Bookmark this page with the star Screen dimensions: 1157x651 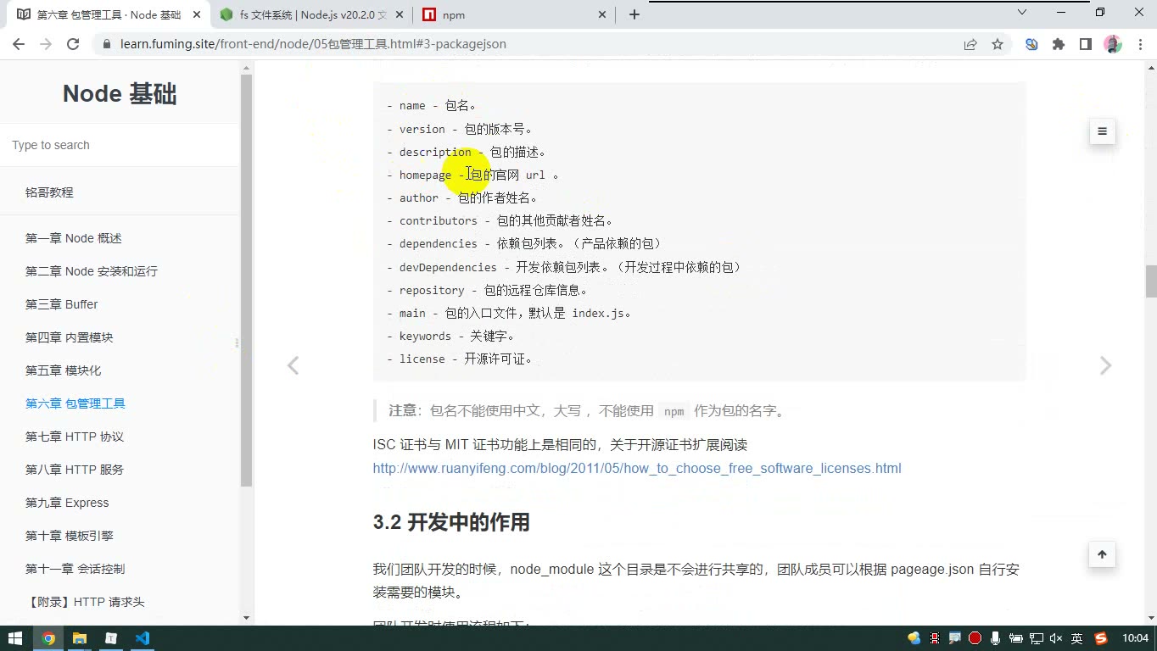(x=998, y=44)
